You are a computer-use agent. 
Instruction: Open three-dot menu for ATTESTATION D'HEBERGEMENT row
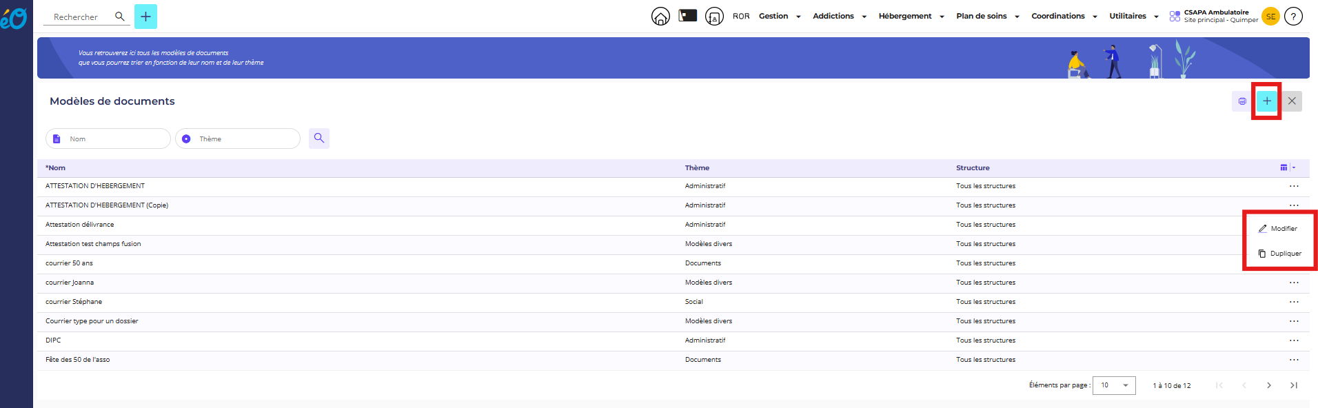click(x=1294, y=186)
